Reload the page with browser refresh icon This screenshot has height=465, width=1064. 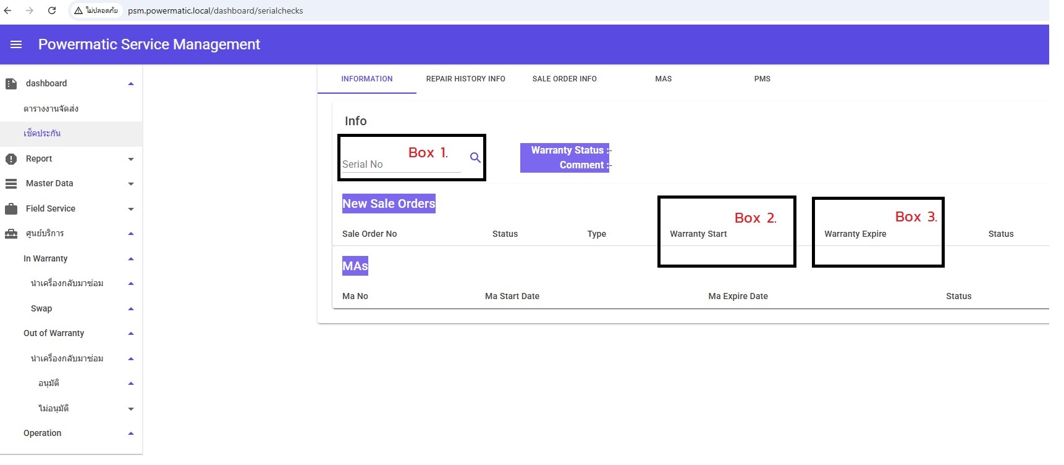click(52, 10)
